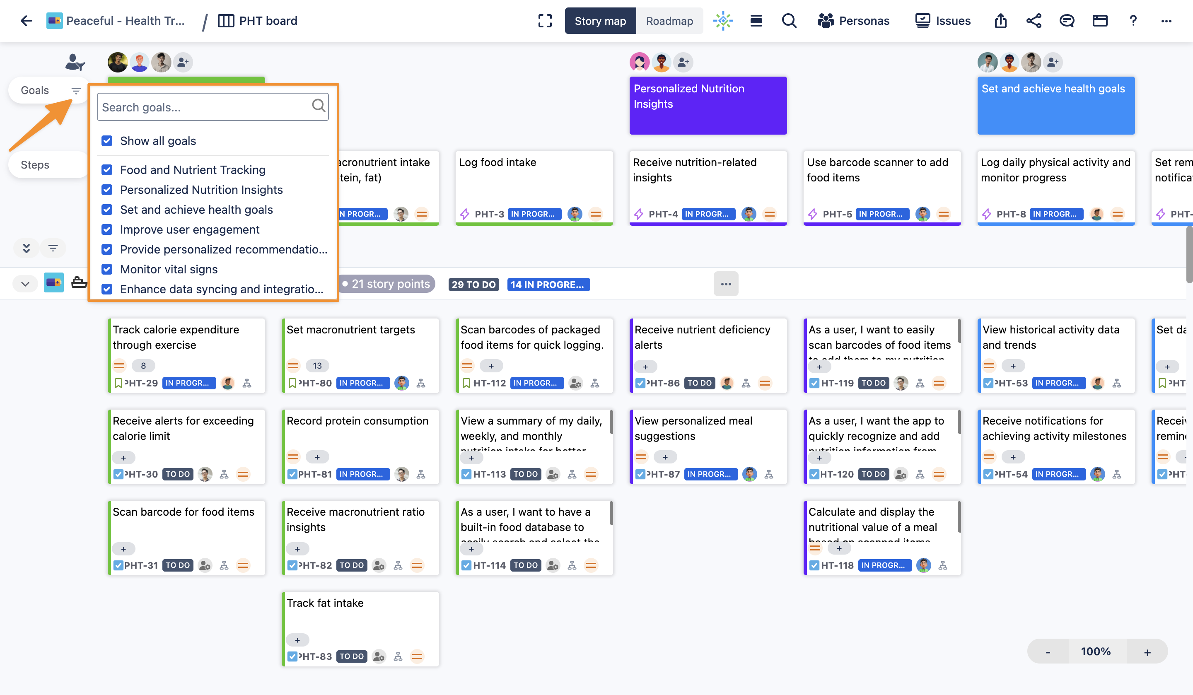Open the Issues panel button
Screen dimensions: 1193x695
[942, 21]
